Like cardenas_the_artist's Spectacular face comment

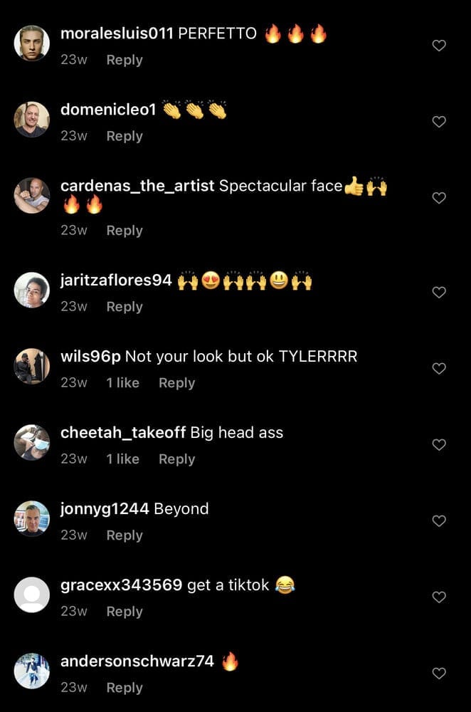(439, 198)
